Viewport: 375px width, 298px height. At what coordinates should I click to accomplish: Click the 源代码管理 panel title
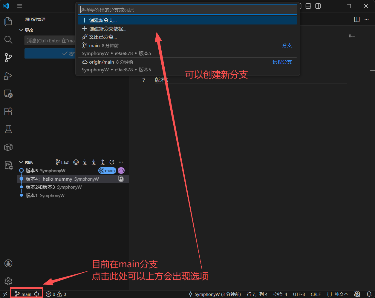[x=35, y=19]
